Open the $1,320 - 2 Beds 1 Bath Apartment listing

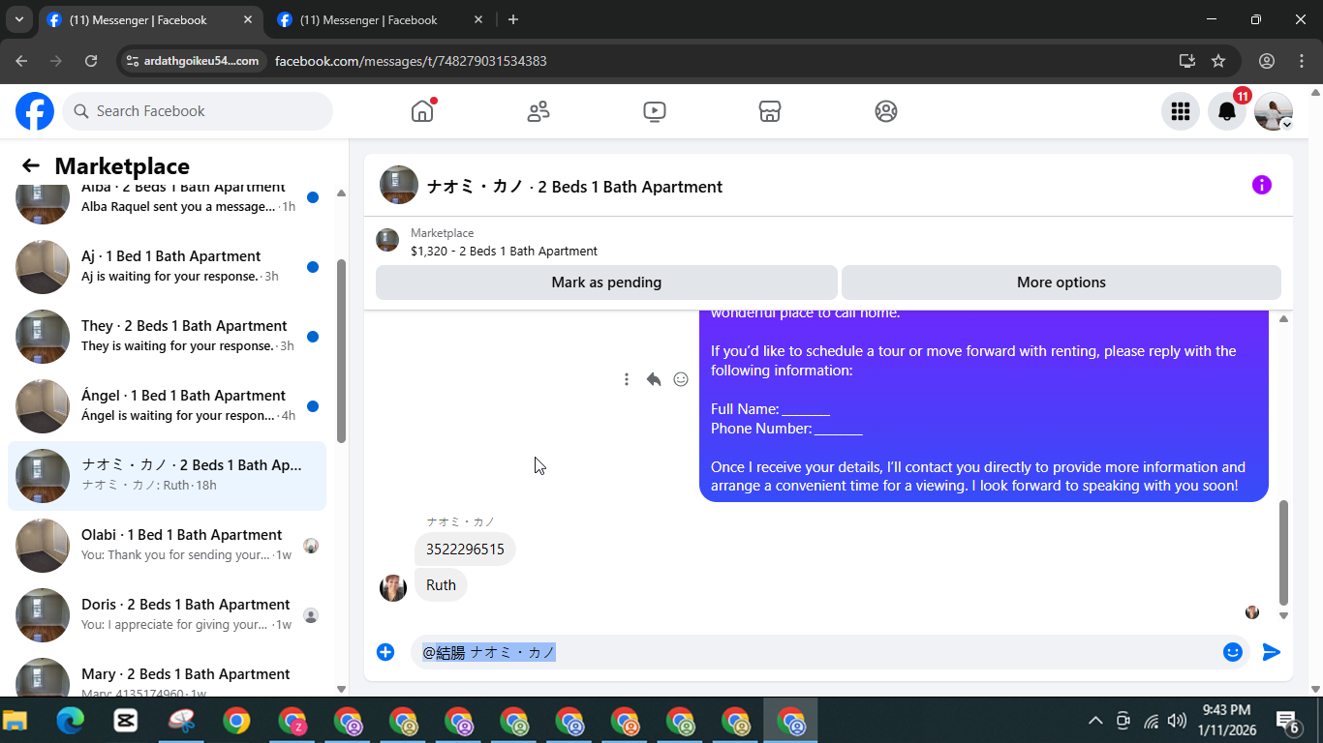point(504,252)
